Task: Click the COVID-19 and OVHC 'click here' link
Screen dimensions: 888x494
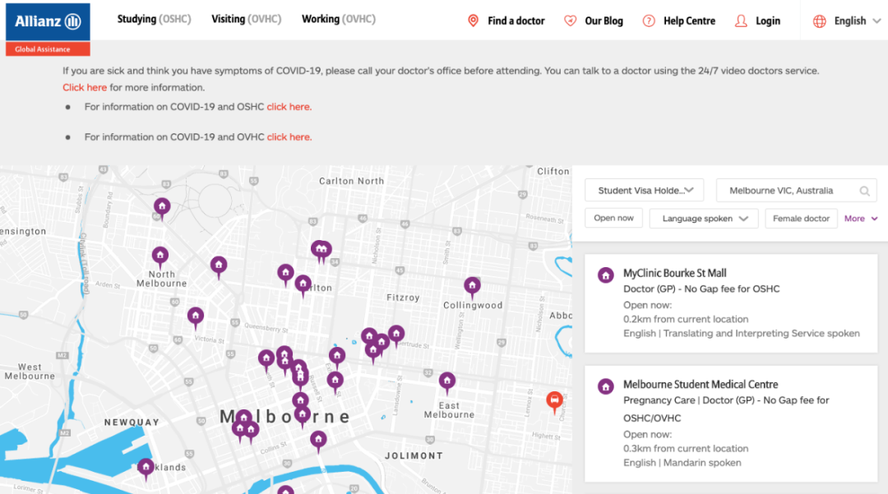Action: [x=289, y=137]
